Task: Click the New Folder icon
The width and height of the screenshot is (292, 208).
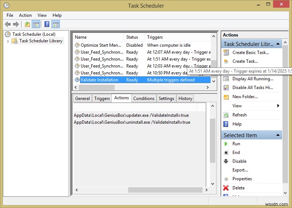Action: pos(226,97)
